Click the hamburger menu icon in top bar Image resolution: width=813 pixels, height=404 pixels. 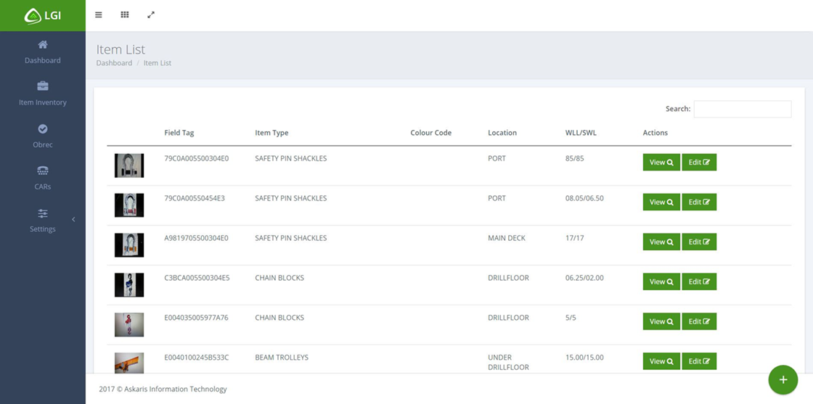coord(99,15)
